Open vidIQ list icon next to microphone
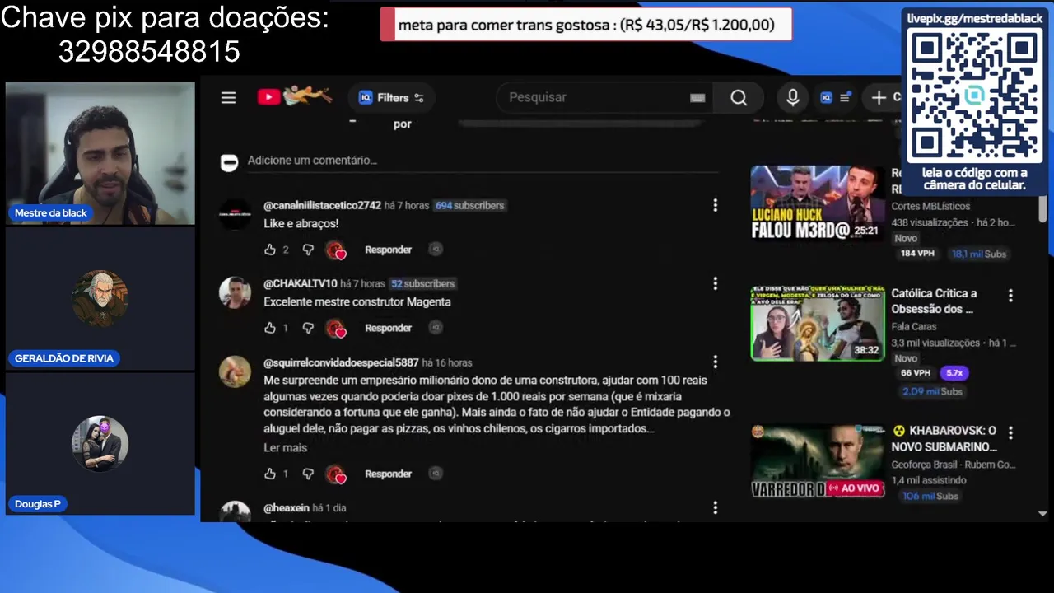 click(x=836, y=97)
